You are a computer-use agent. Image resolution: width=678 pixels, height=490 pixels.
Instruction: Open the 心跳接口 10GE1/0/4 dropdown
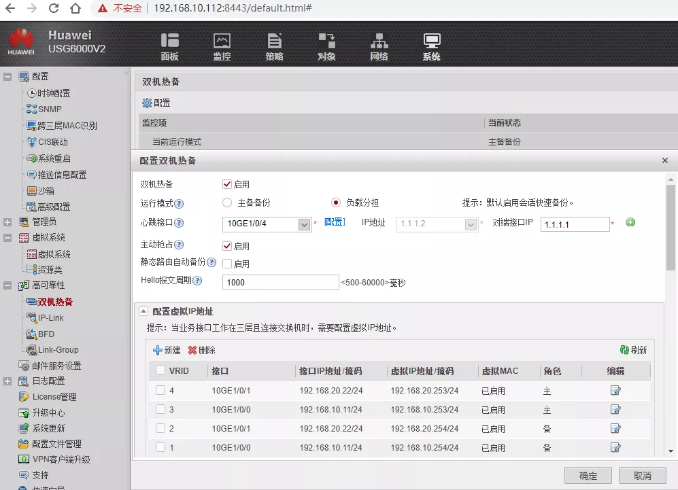305,224
